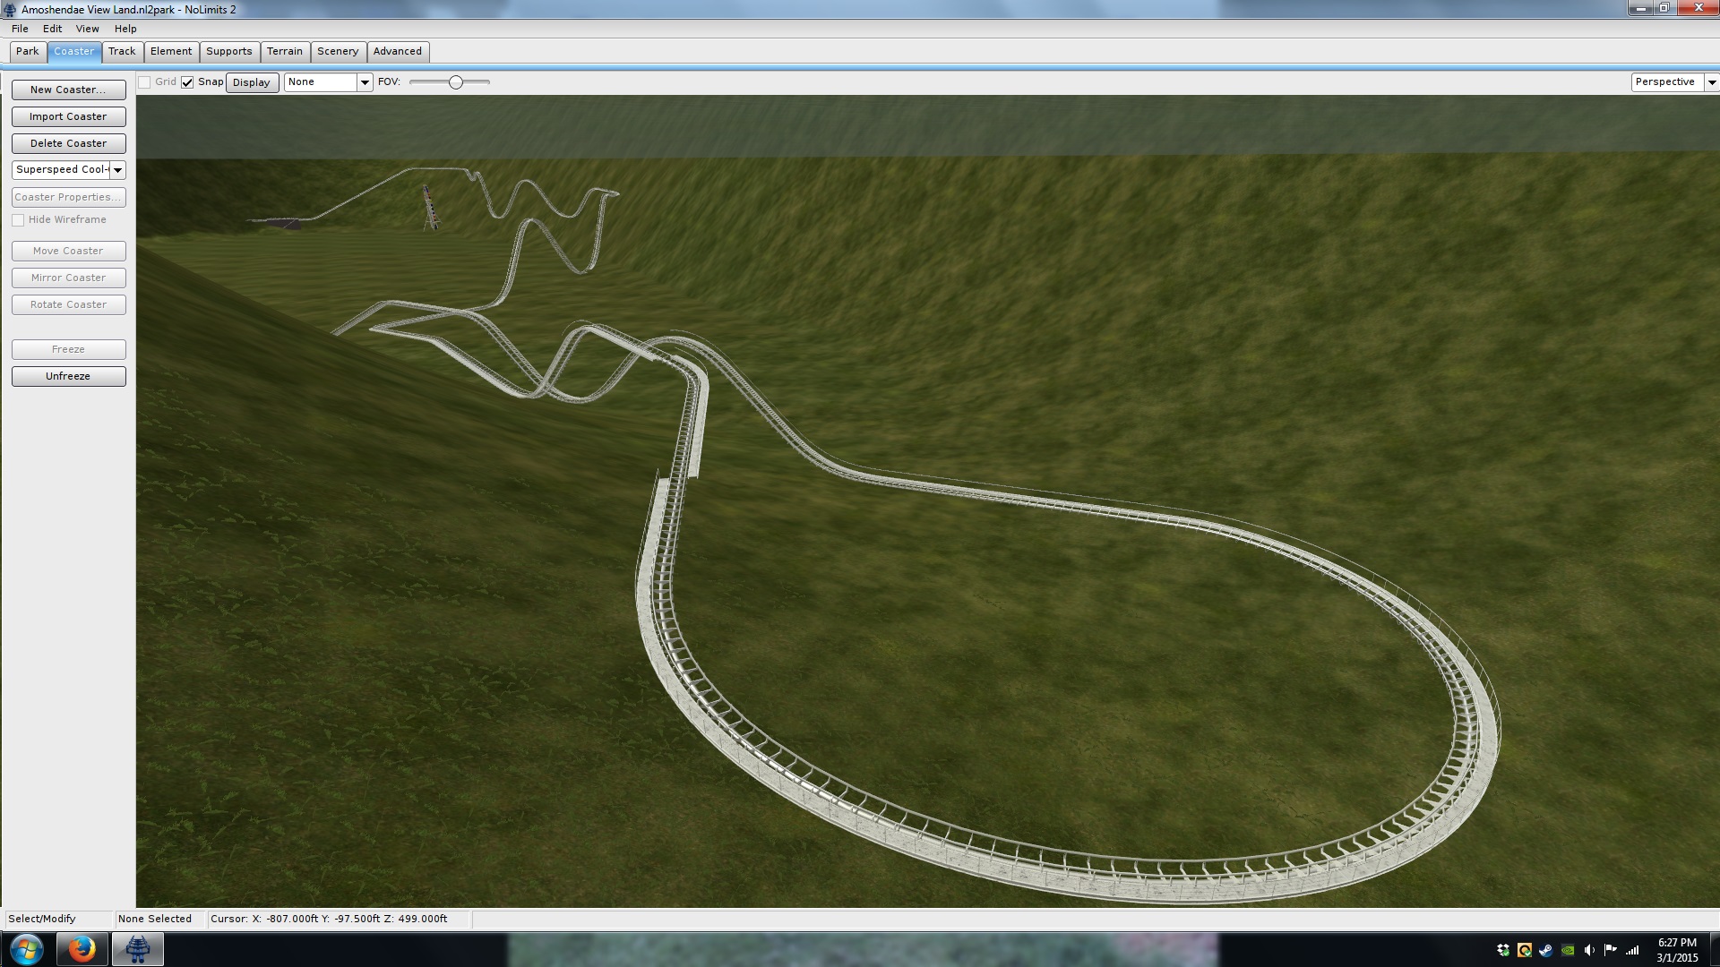Click the NVIDIA tray icon

point(1568,950)
